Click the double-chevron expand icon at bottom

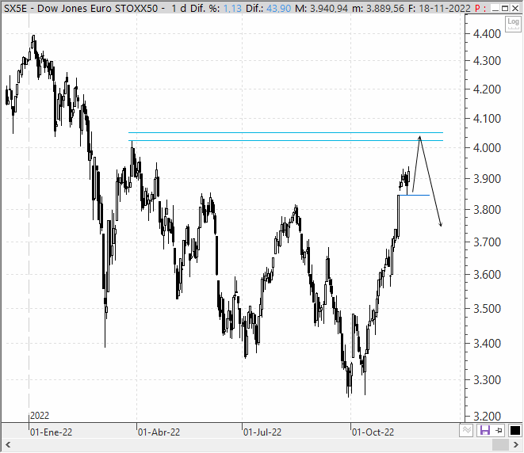coord(466,430)
